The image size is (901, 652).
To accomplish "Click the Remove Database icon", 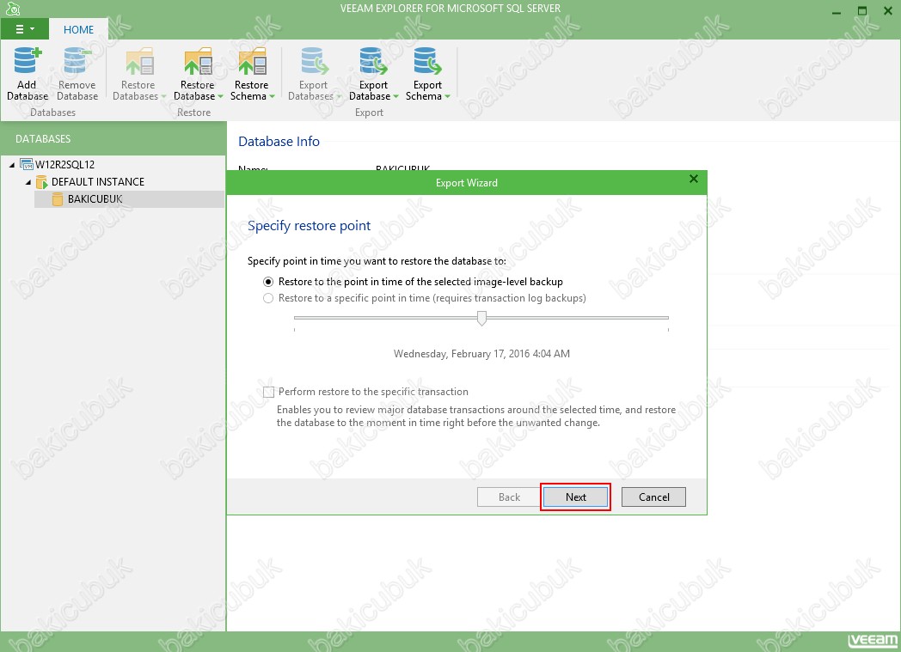I will pos(77,61).
